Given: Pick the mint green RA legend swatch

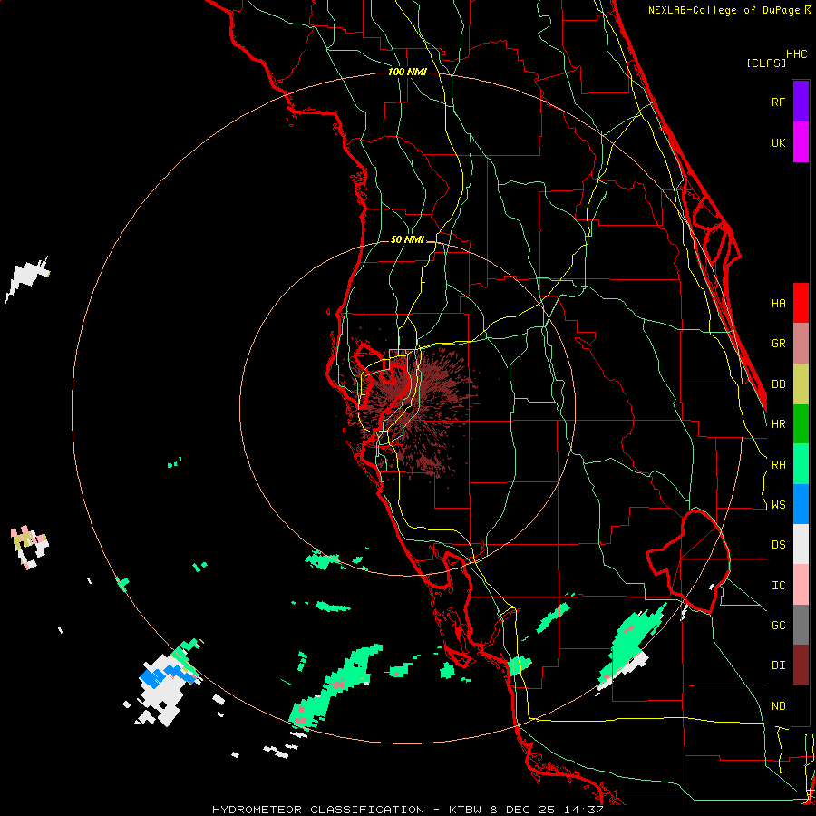Looking at the screenshot, I should (801, 464).
